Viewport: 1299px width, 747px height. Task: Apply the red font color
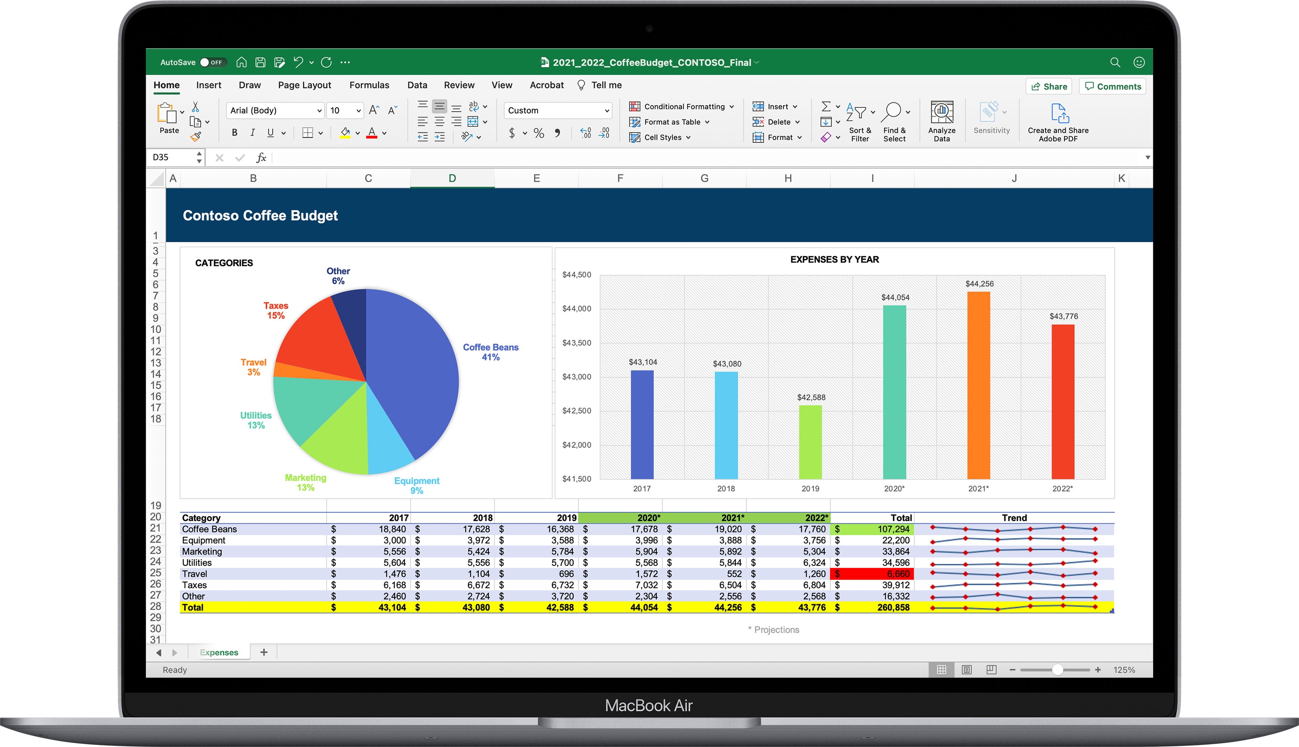pyautogui.click(x=372, y=133)
